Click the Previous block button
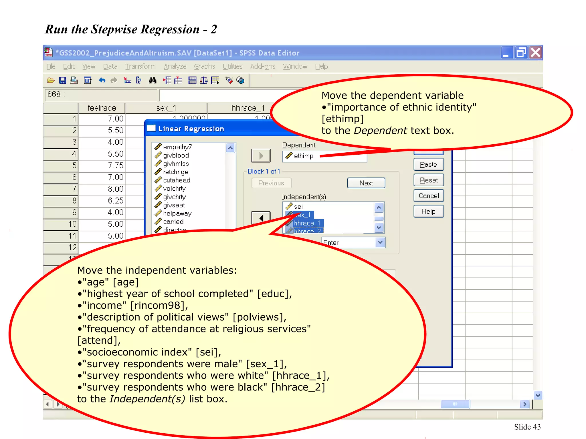Screen dimensions: 586x439 271,183
